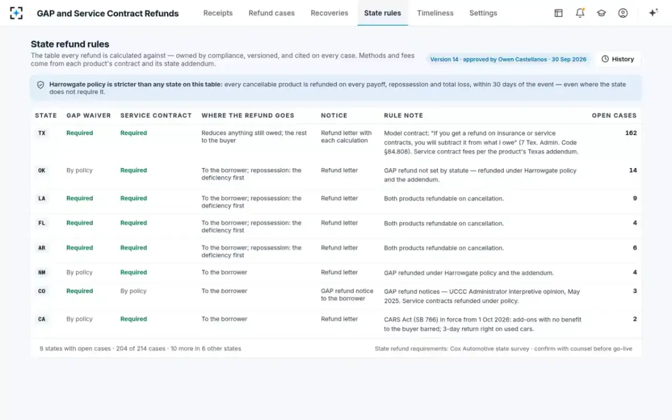Click the Notice column header
Image resolution: width=672 pixels, height=420 pixels.
click(334, 115)
